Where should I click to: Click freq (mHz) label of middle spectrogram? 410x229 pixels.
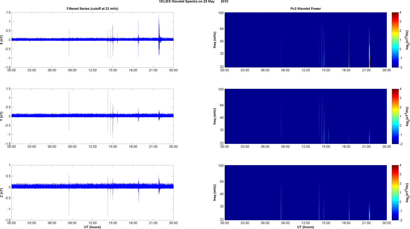(215, 116)
